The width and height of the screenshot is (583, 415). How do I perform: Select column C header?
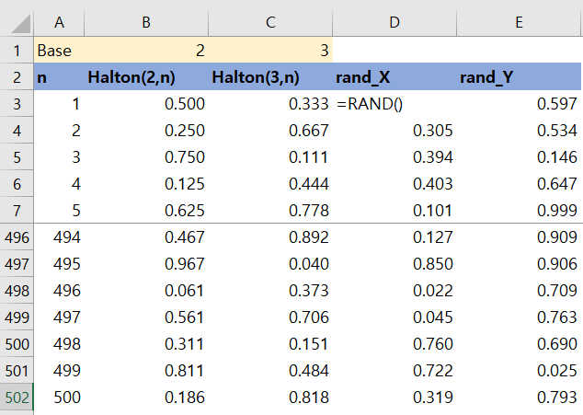coord(270,23)
